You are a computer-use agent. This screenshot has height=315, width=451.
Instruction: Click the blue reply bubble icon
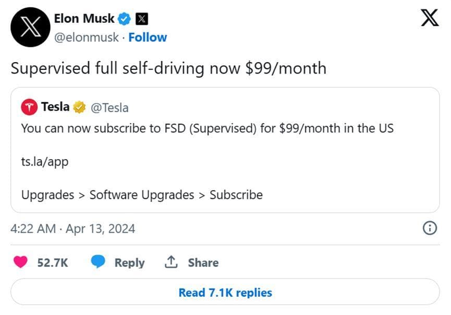pos(98,262)
